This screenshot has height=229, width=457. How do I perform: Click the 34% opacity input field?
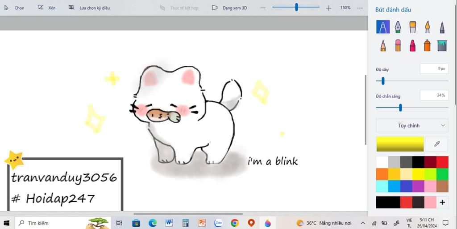tap(434, 95)
